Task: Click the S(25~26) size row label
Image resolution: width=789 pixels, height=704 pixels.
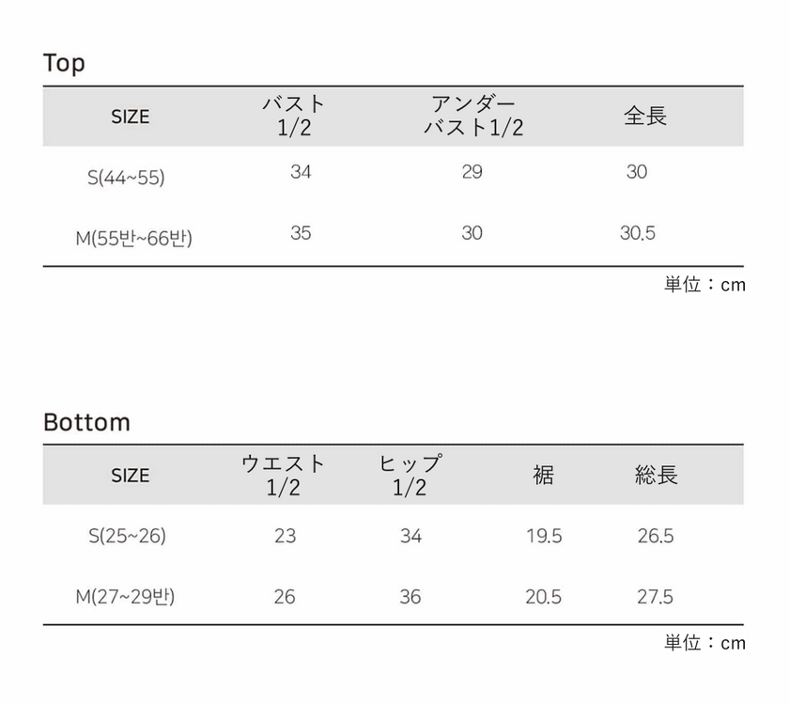Action: coord(127,536)
